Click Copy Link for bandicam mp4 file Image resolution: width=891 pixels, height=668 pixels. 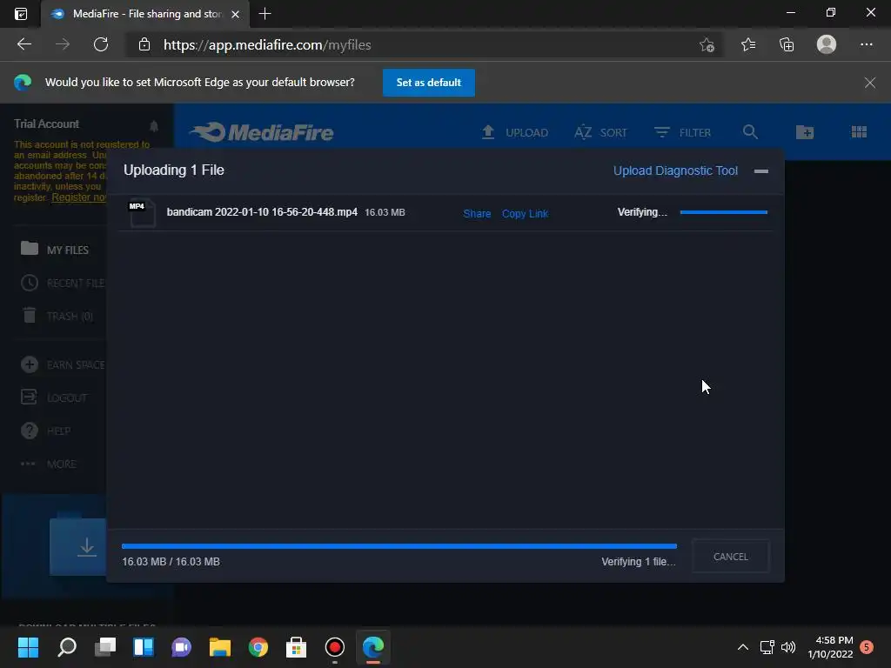(525, 214)
